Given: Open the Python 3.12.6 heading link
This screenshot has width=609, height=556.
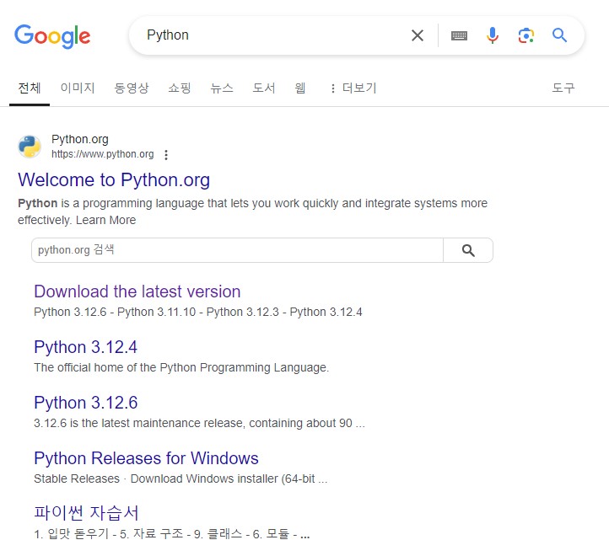Looking at the screenshot, I should [x=85, y=403].
